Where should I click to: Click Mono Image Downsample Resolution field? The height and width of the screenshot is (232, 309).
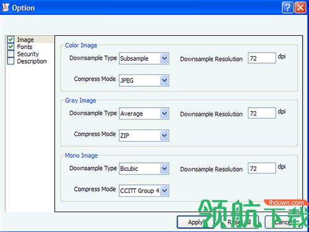point(261,168)
